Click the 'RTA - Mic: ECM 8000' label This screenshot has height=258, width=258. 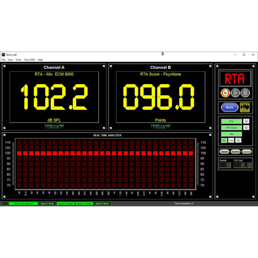pos(54,74)
